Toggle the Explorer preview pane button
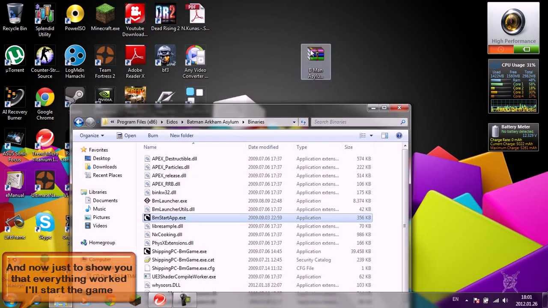This screenshot has width=548, height=308. tap(384, 136)
